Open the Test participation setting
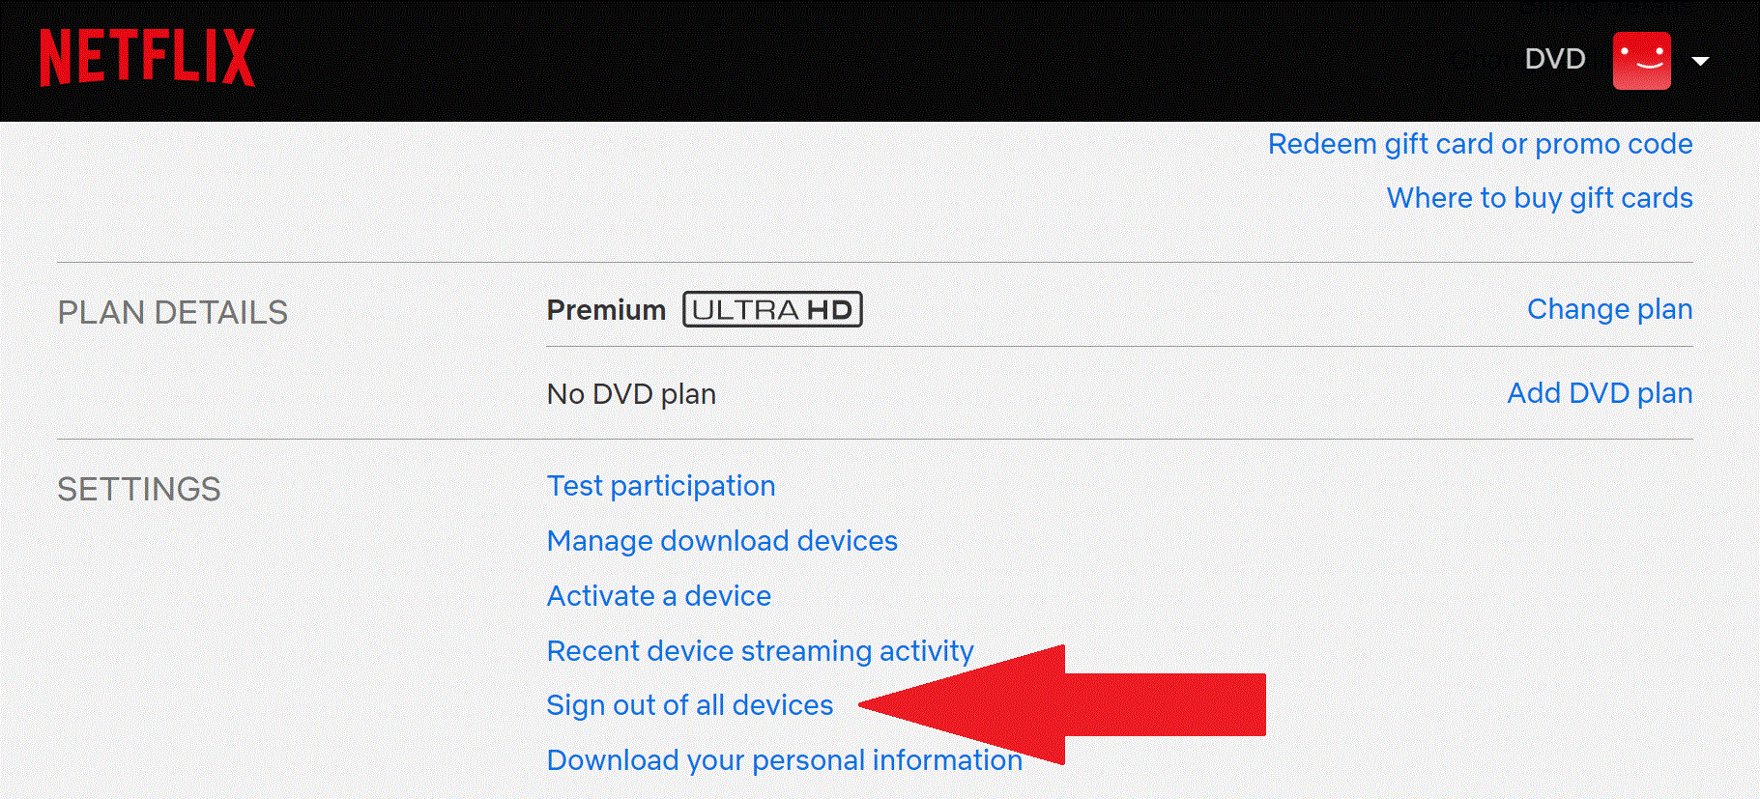Viewport: 1760px width, 799px height. coord(661,486)
